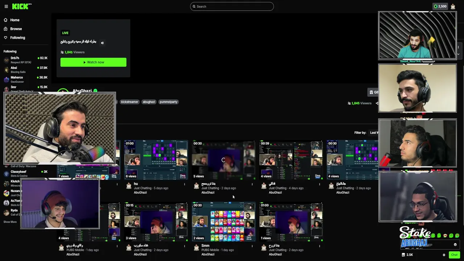Click the viewers icon beside 1,845 Viewers
The image size is (464, 261).
point(349,103)
